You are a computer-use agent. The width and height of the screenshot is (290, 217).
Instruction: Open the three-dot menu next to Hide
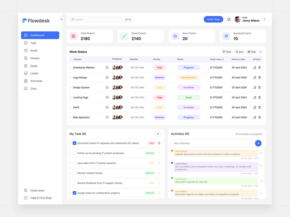[x=261, y=52]
